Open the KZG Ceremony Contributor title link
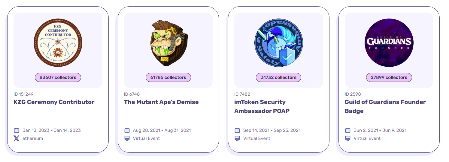Screen dimensions: 449x162 [54, 102]
